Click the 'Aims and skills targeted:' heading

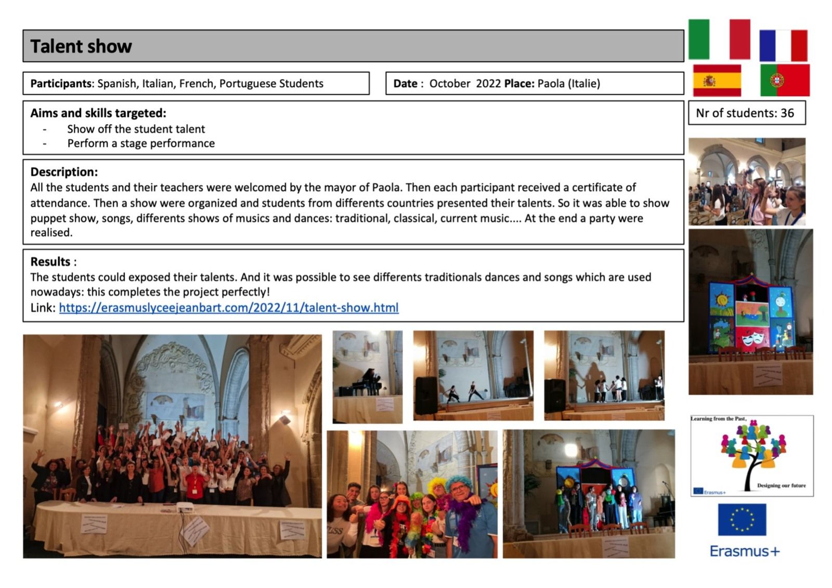click(x=98, y=113)
